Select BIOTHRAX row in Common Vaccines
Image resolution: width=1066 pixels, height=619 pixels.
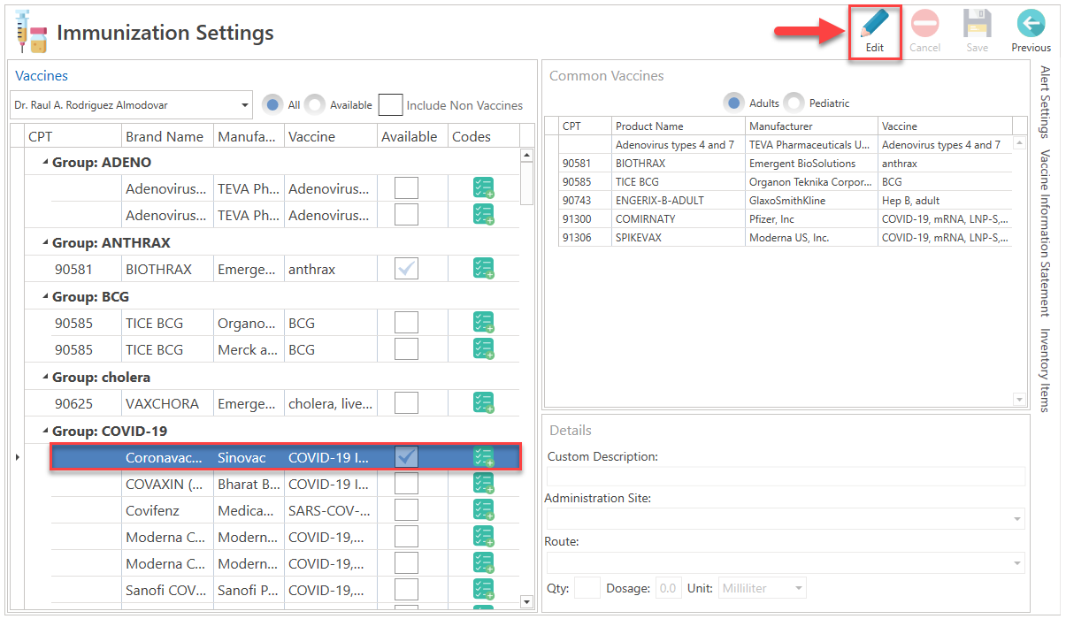[786, 164]
